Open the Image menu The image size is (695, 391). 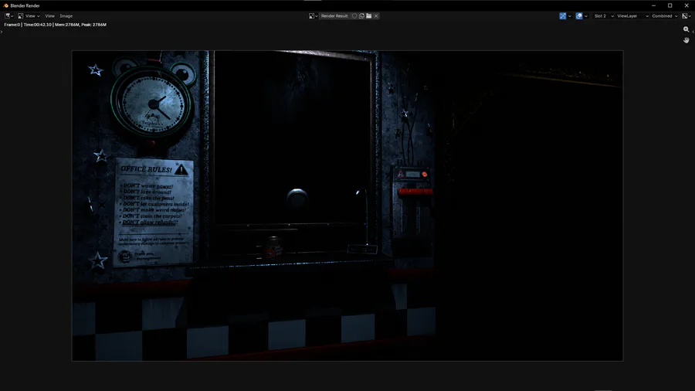tap(66, 16)
